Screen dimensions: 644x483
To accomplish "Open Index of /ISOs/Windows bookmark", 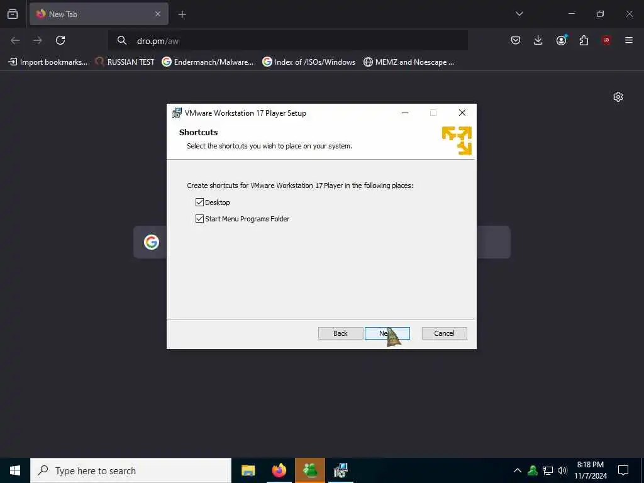I will pyautogui.click(x=309, y=62).
